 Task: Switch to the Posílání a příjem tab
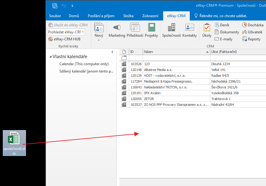click(x=101, y=16)
